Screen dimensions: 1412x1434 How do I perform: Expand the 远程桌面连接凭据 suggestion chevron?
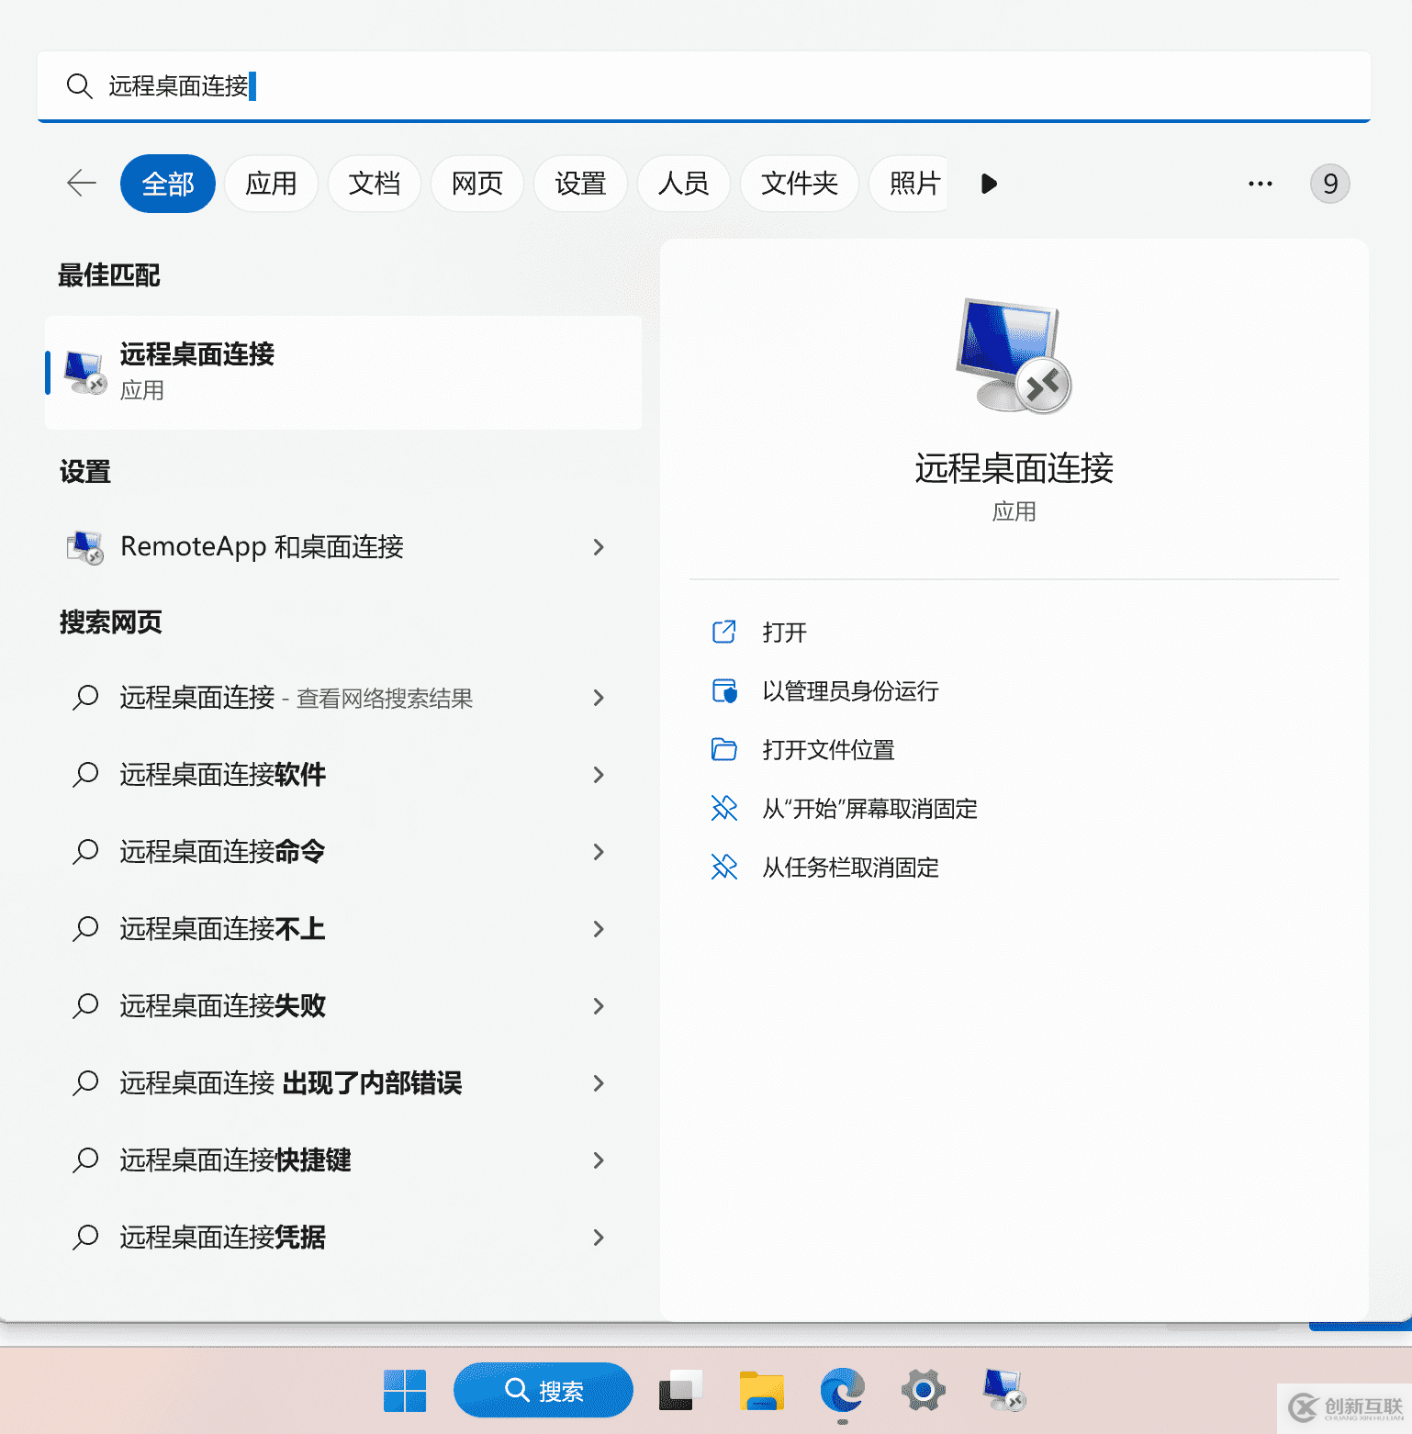click(x=599, y=1238)
